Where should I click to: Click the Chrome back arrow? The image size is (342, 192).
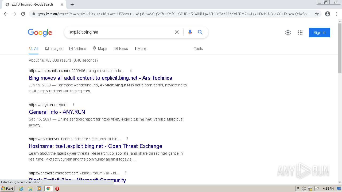click(6, 14)
